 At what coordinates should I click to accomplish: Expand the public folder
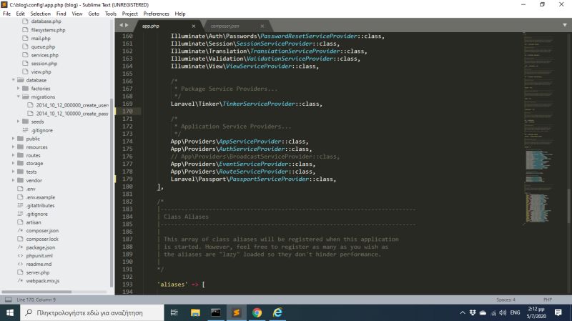pos(14,139)
